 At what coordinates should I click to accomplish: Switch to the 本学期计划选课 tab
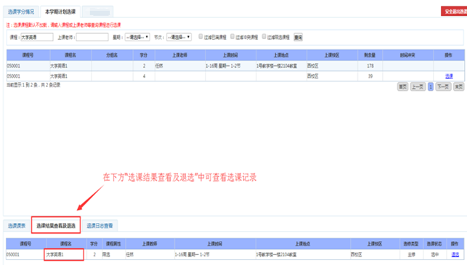(60, 12)
